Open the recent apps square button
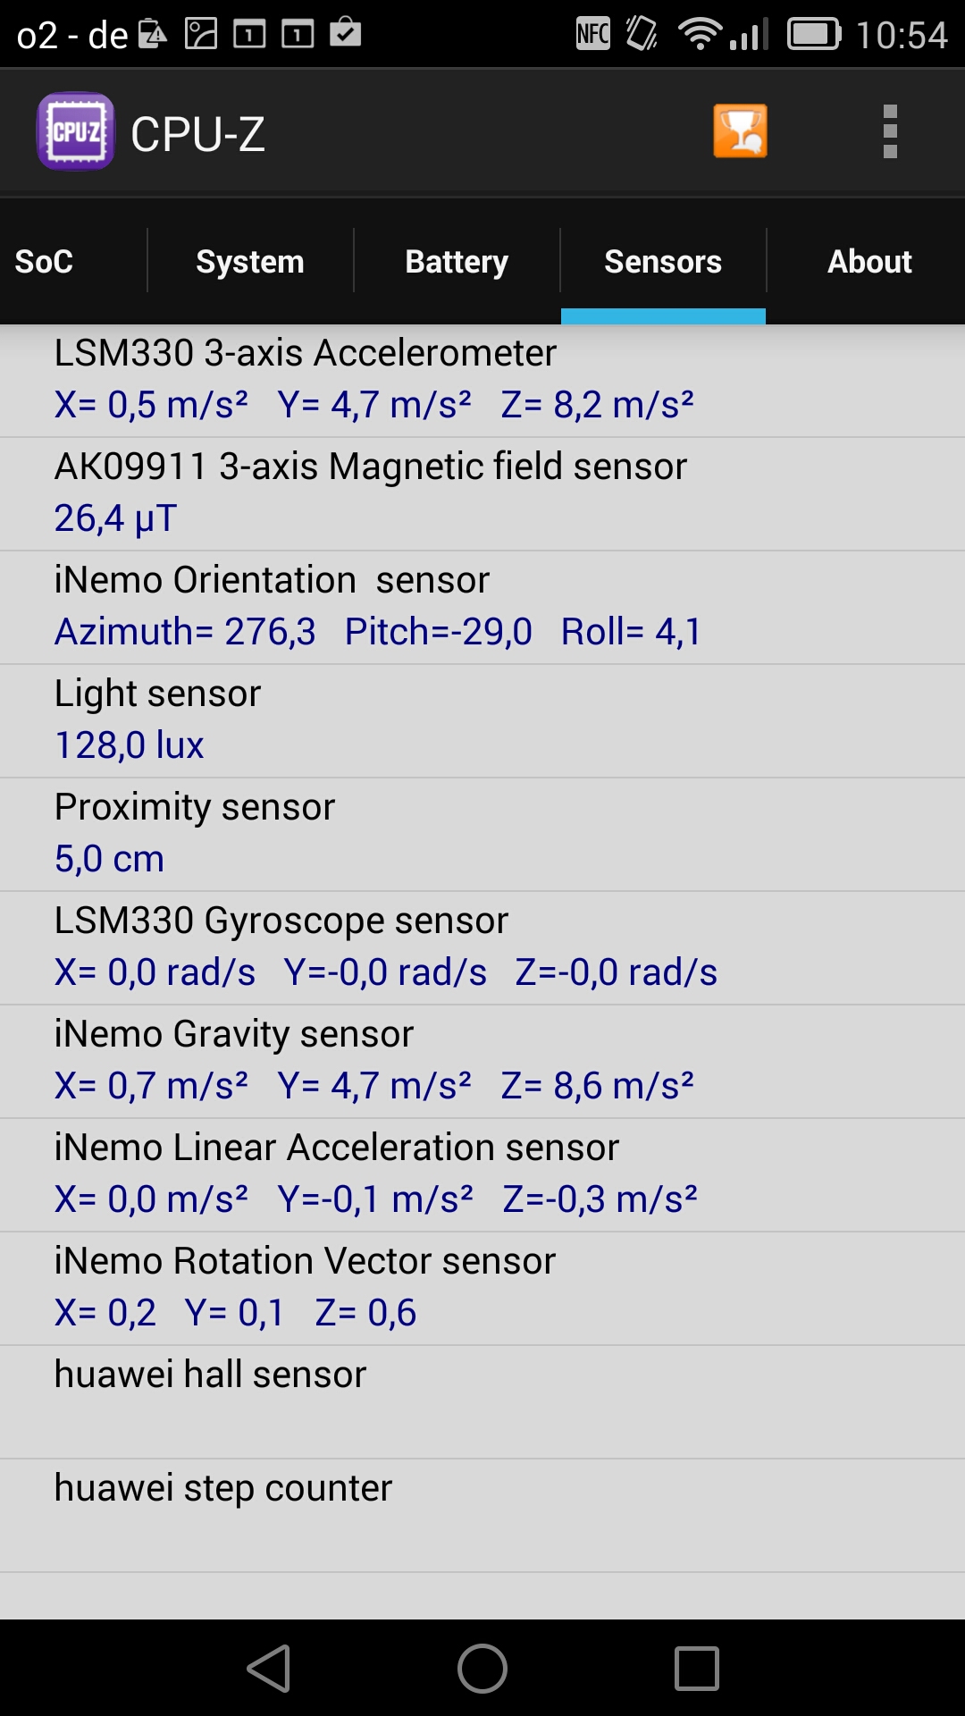 [x=697, y=1668]
